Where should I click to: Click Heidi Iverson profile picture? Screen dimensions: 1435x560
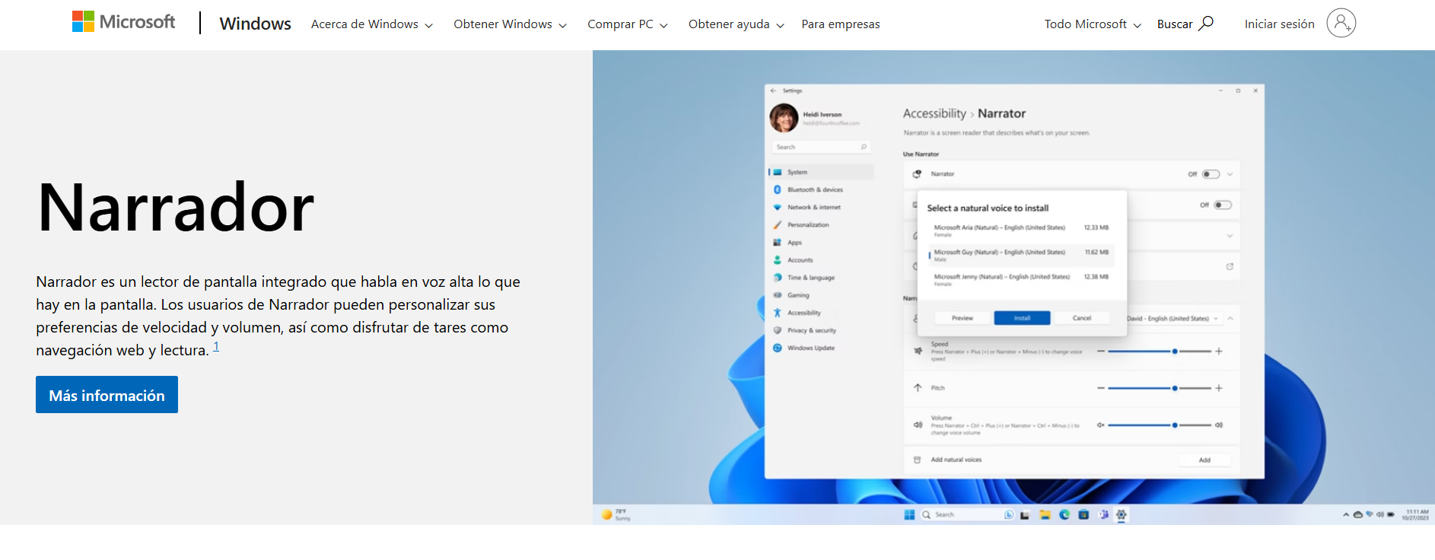pos(784,118)
